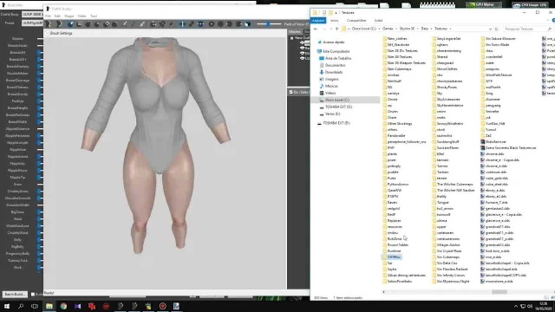Select the highlighted Select brush tool
This screenshot has height=312, width=555.
pyautogui.click(x=70, y=24)
